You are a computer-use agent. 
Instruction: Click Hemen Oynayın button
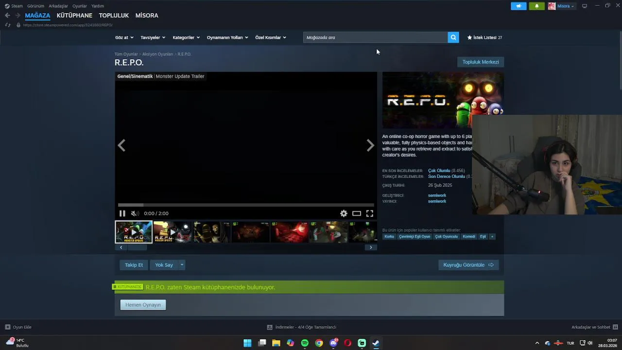point(143,305)
